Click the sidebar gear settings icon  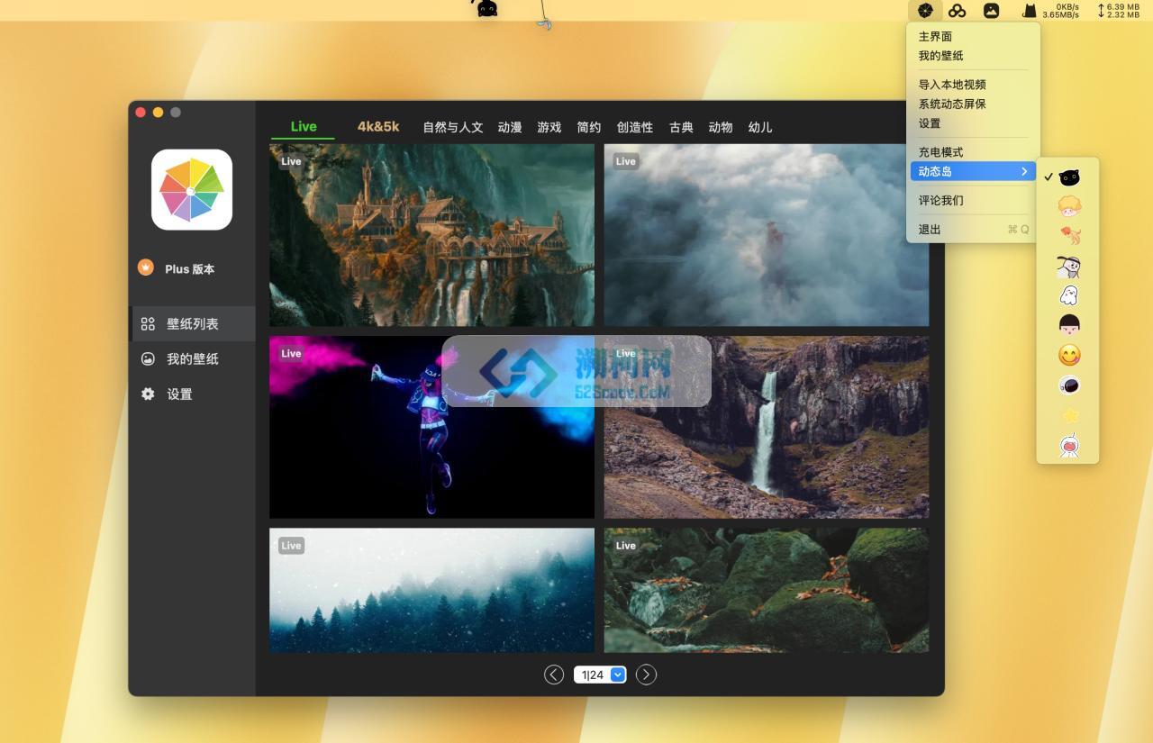point(148,394)
